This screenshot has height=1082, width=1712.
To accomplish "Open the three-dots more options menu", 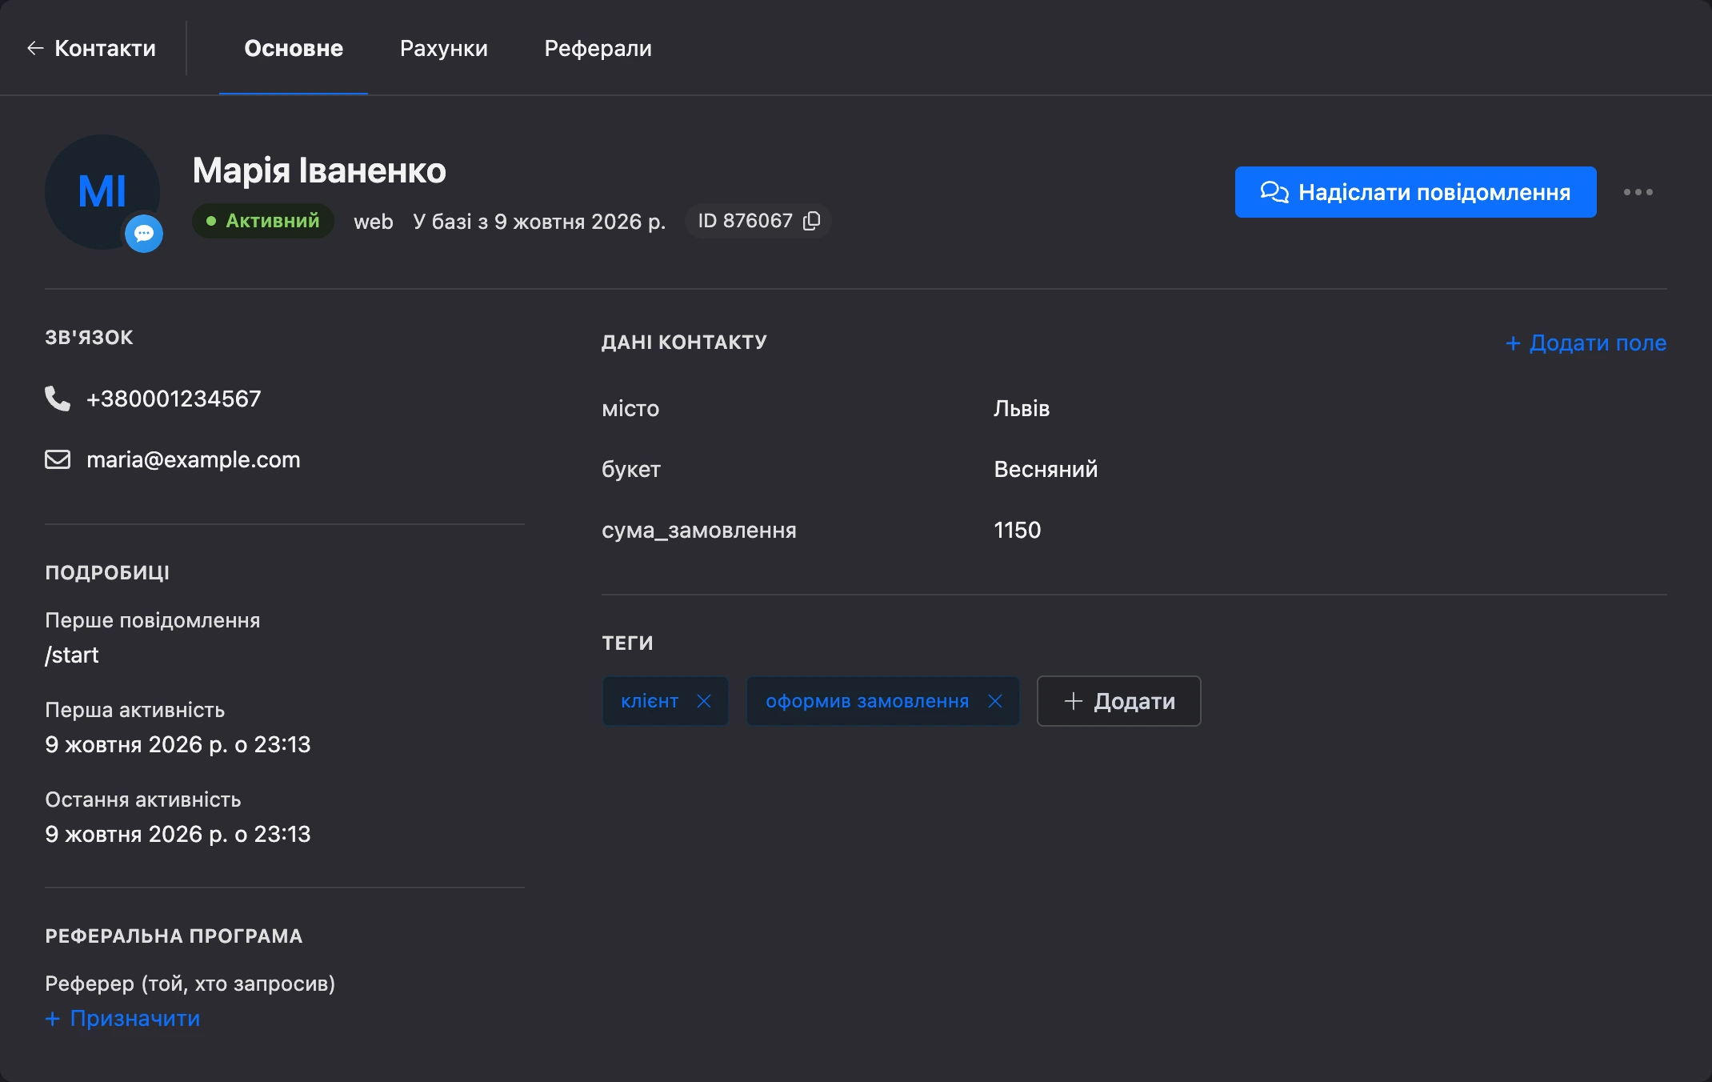I will (1638, 192).
